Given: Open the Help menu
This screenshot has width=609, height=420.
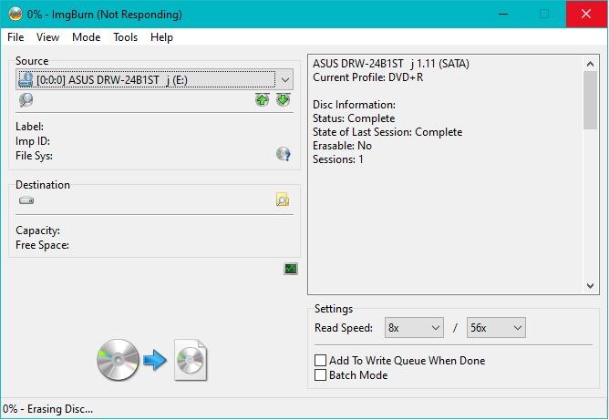Looking at the screenshot, I should coord(161,37).
